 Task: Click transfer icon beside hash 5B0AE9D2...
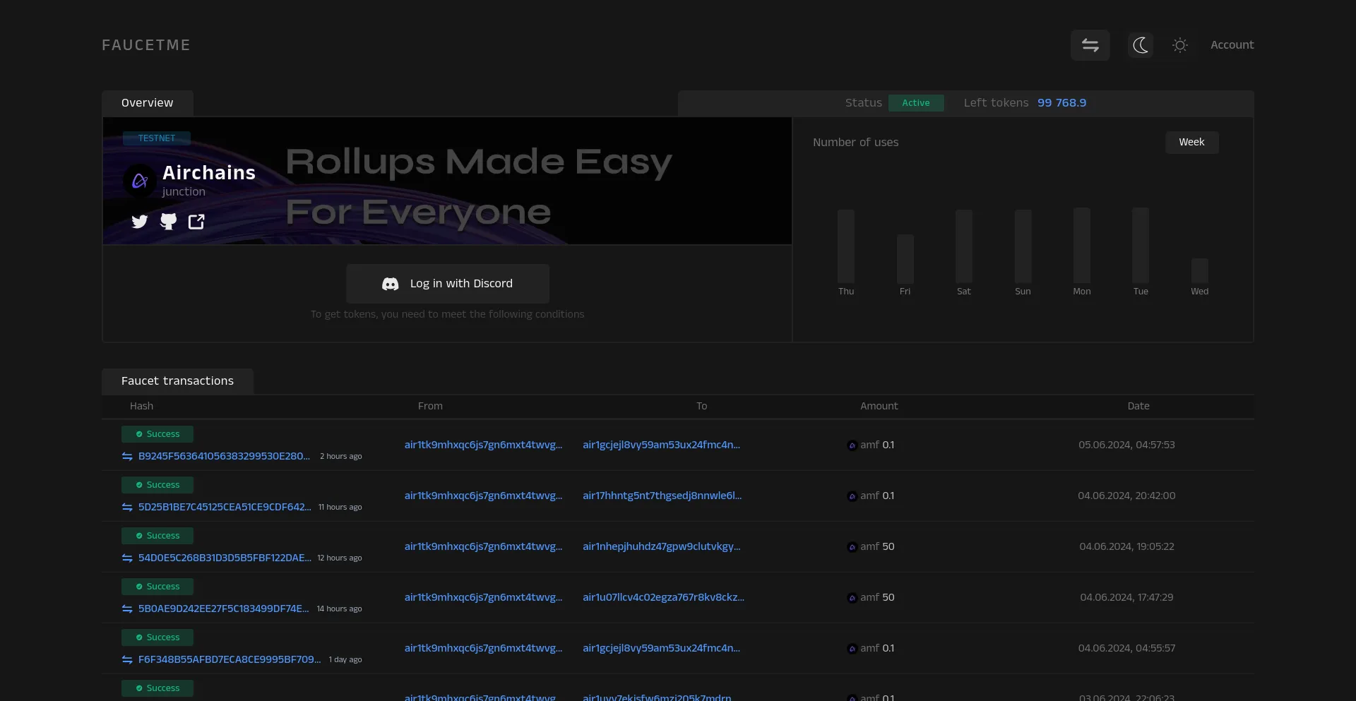(x=127, y=609)
